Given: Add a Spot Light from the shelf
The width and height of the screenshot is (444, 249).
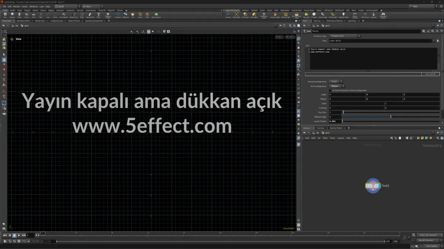Looking at the screenshot, I should tap(245, 15).
